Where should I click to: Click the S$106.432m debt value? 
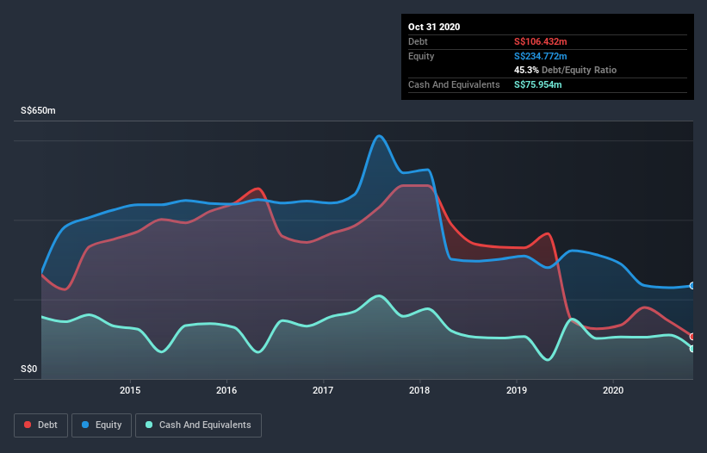click(541, 41)
